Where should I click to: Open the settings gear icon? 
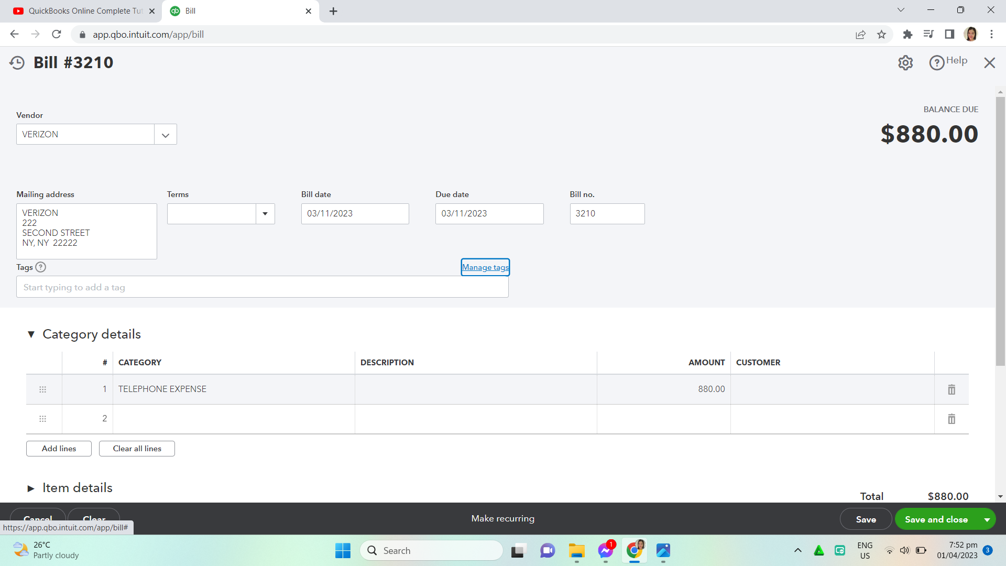[x=905, y=63]
